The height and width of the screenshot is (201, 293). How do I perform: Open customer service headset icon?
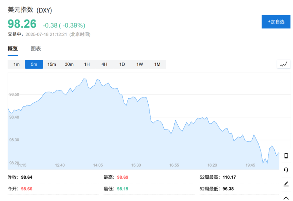coord(286,169)
